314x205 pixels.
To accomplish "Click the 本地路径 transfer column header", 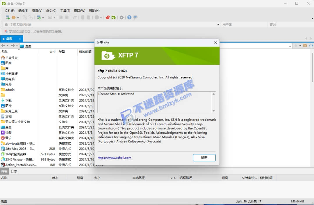I will [x=139, y=178].
